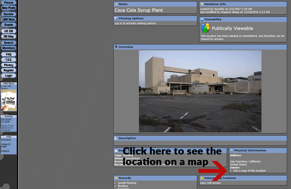The image size is (291, 189).
Task: Click the Donate sidebar button
Action: pyautogui.click(x=8, y=14)
